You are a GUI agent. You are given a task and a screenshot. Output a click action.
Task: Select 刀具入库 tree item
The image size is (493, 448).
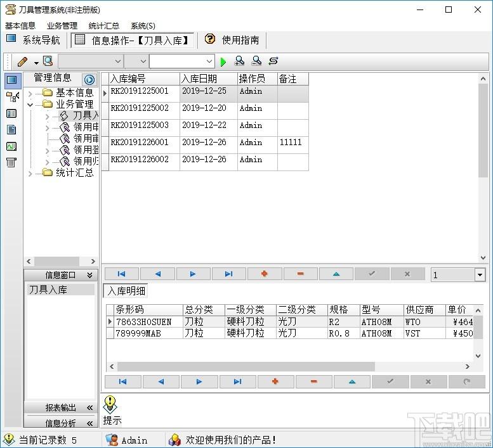(79, 116)
